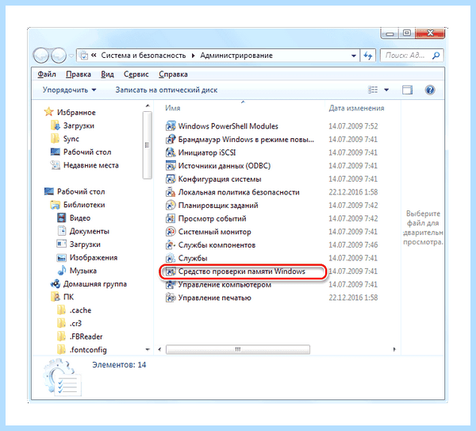Click the Изображения library icon
Image resolution: width=476 pixels, height=431 pixels.
point(61,257)
